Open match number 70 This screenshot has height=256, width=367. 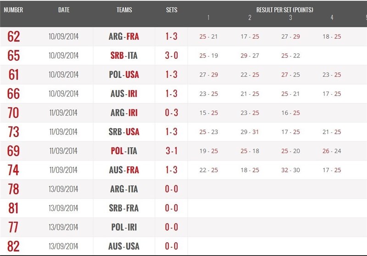click(x=14, y=113)
